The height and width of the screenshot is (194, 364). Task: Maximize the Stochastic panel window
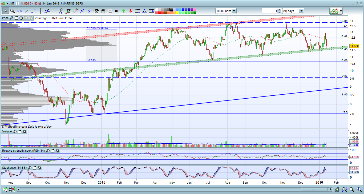35,168
